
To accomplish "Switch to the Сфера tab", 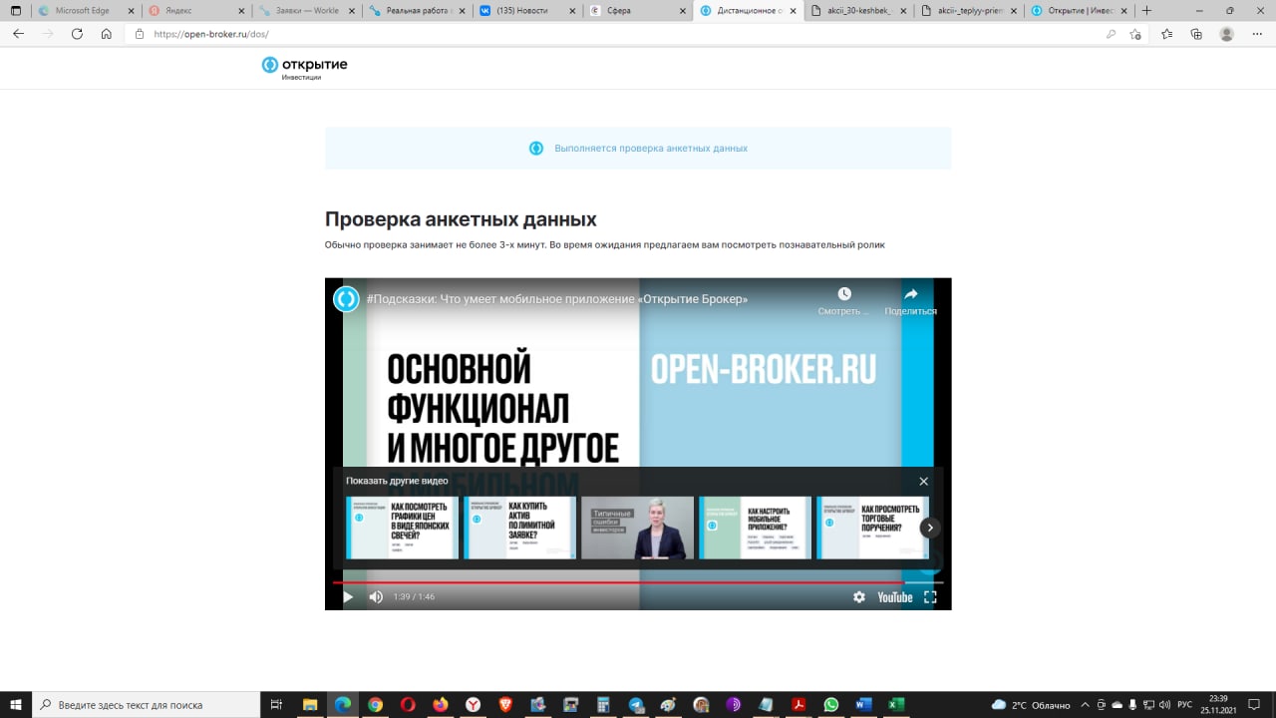I will pos(636,10).
